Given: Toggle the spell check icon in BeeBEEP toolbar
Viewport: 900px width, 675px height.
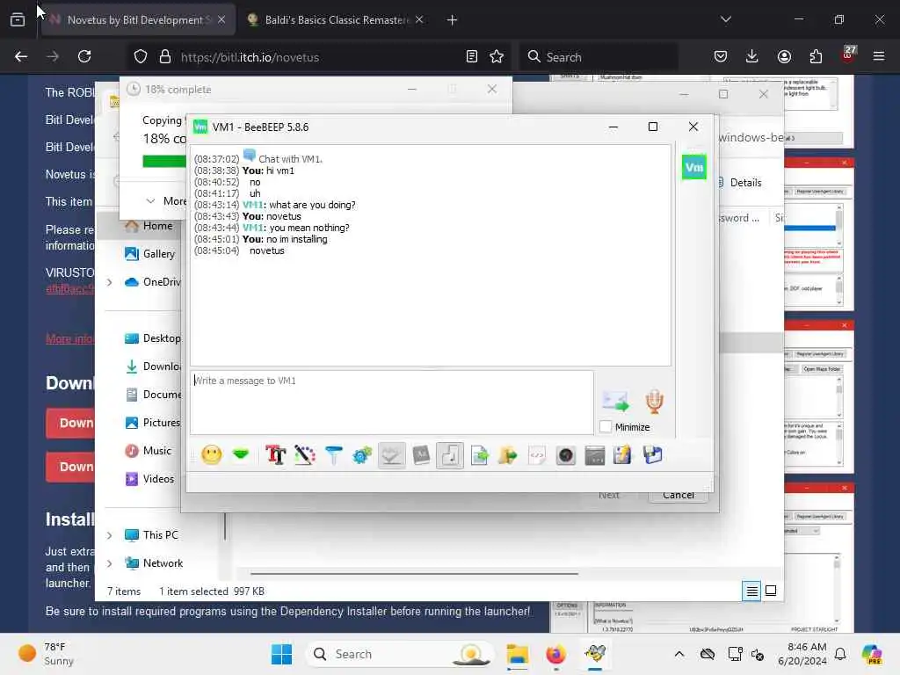Looking at the screenshot, I should click(391, 455).
